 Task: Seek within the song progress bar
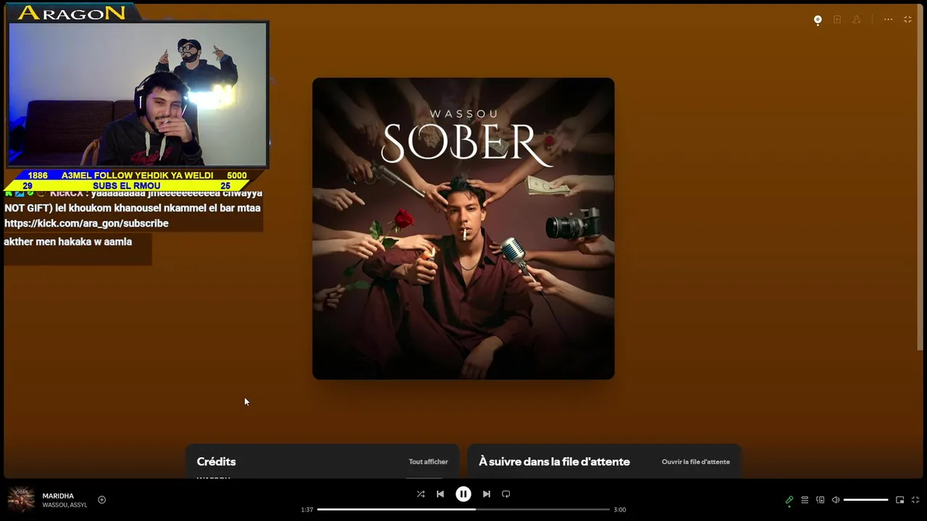pos(463,509)
